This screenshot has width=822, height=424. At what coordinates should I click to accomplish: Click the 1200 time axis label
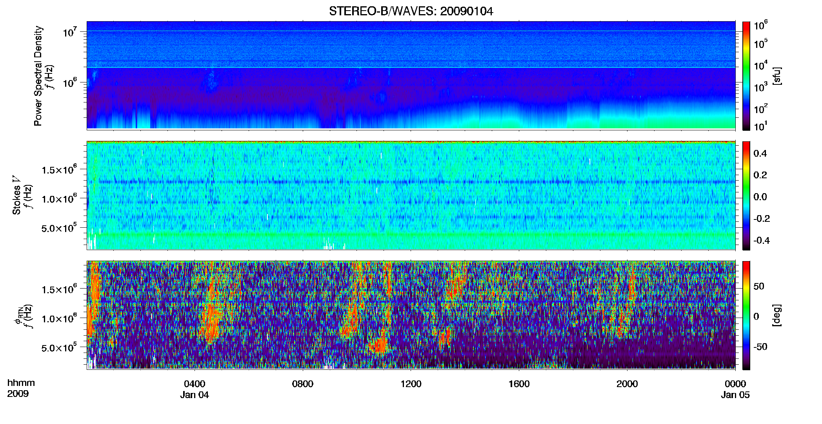pyautogui.click(x=411, y=384)
